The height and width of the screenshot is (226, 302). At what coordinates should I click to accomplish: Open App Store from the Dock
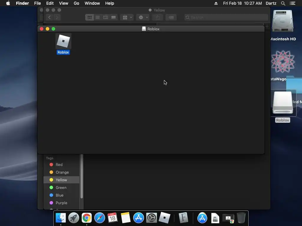click(x=139, y=218)
